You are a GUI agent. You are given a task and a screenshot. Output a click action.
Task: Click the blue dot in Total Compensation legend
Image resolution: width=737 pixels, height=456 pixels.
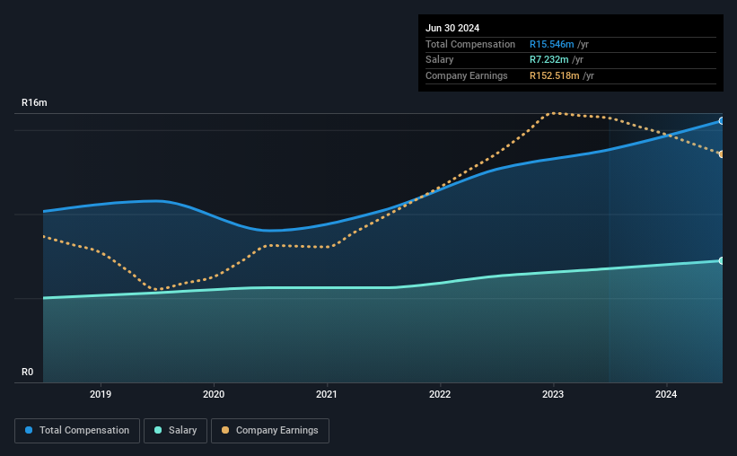pyautogui.click(x=29, y=430)
